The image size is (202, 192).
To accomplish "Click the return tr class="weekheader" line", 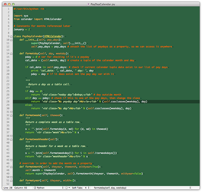I will click(57, 156).
